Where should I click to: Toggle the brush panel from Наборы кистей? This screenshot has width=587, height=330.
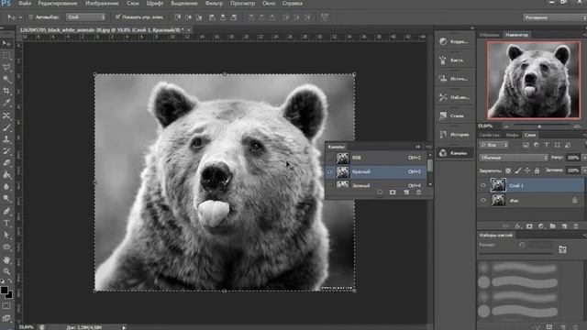pos(562,249)
